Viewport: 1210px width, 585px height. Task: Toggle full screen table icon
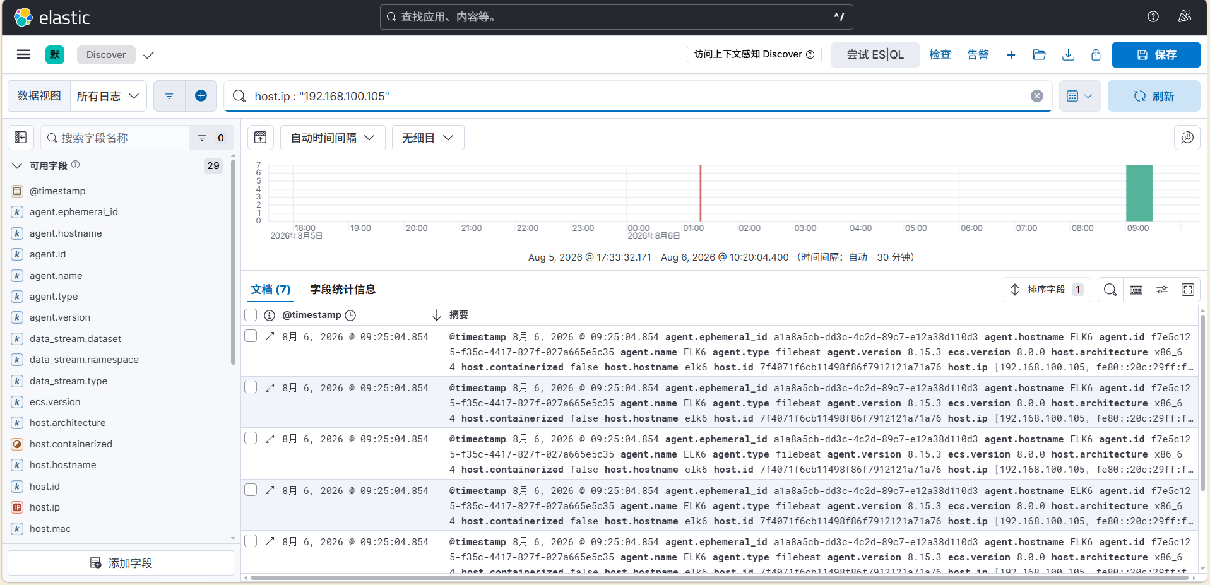point(1188,290)
